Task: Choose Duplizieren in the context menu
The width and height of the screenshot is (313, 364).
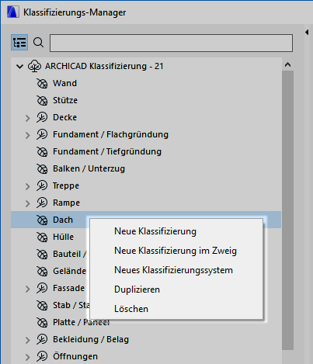Action: 137,289
